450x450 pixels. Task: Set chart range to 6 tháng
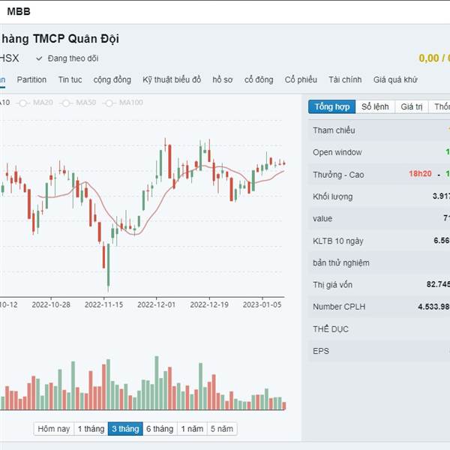coord(160,429)
